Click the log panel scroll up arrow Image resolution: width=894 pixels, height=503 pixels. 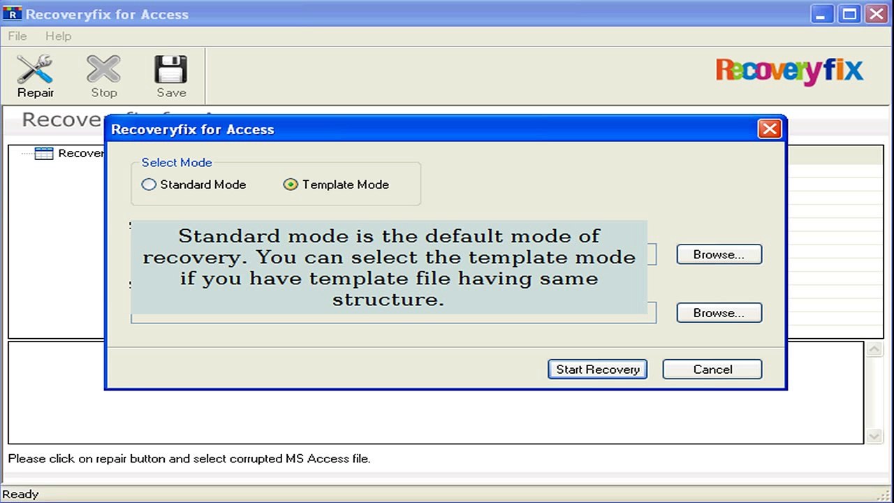(x=874, y=350)
